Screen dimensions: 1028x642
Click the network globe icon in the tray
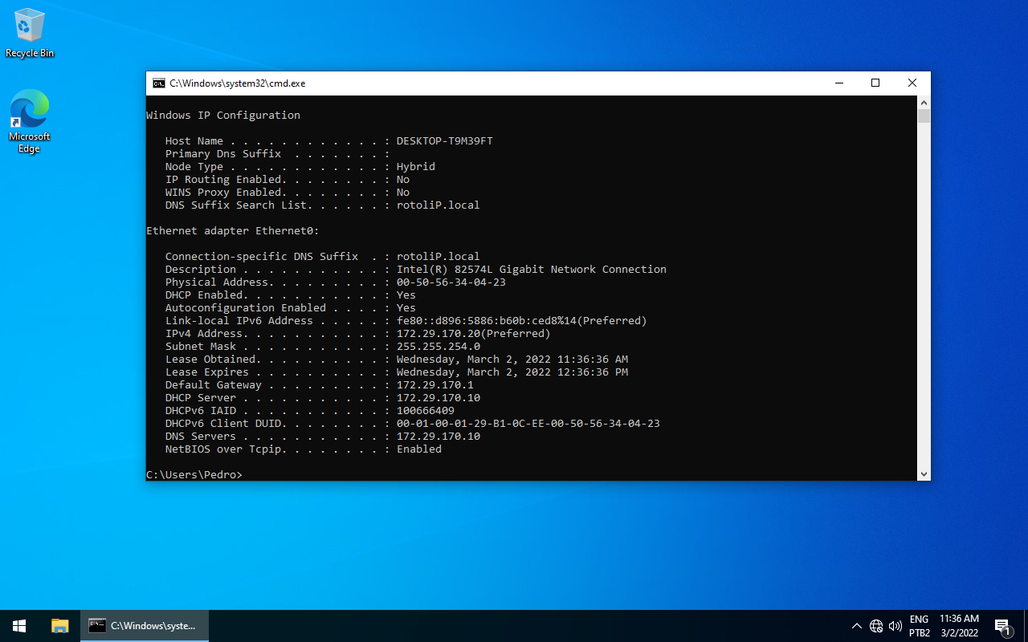(x=876, y=626)
